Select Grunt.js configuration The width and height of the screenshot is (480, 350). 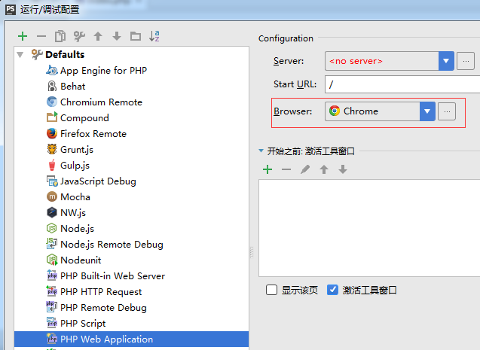[131, 150]
